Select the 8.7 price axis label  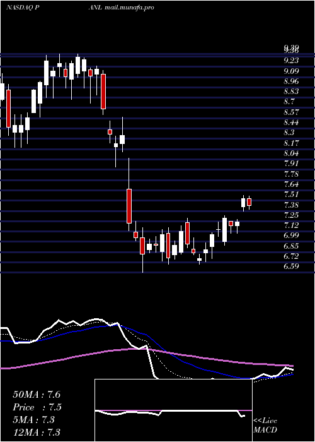pyautogui.click(x=289, y=102)
